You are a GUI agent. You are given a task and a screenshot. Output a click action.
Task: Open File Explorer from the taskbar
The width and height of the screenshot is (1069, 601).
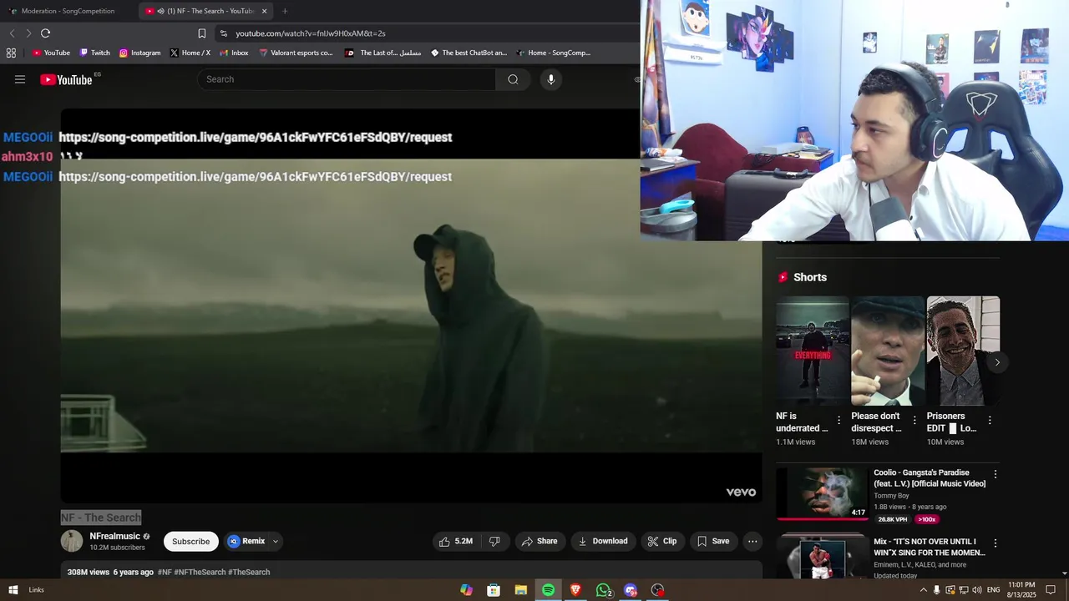(x=520, y=590)
